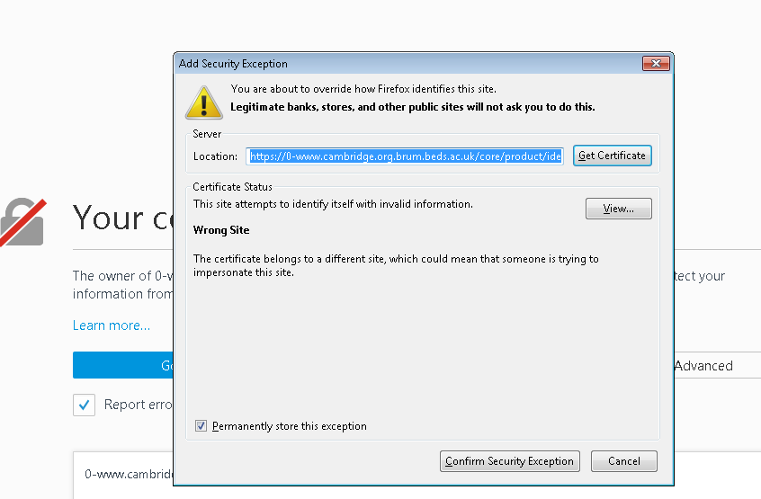Image resolution: width=761 pixels, height=499 pixels.
Task: Click the Location label
Action: pos(215,156)
